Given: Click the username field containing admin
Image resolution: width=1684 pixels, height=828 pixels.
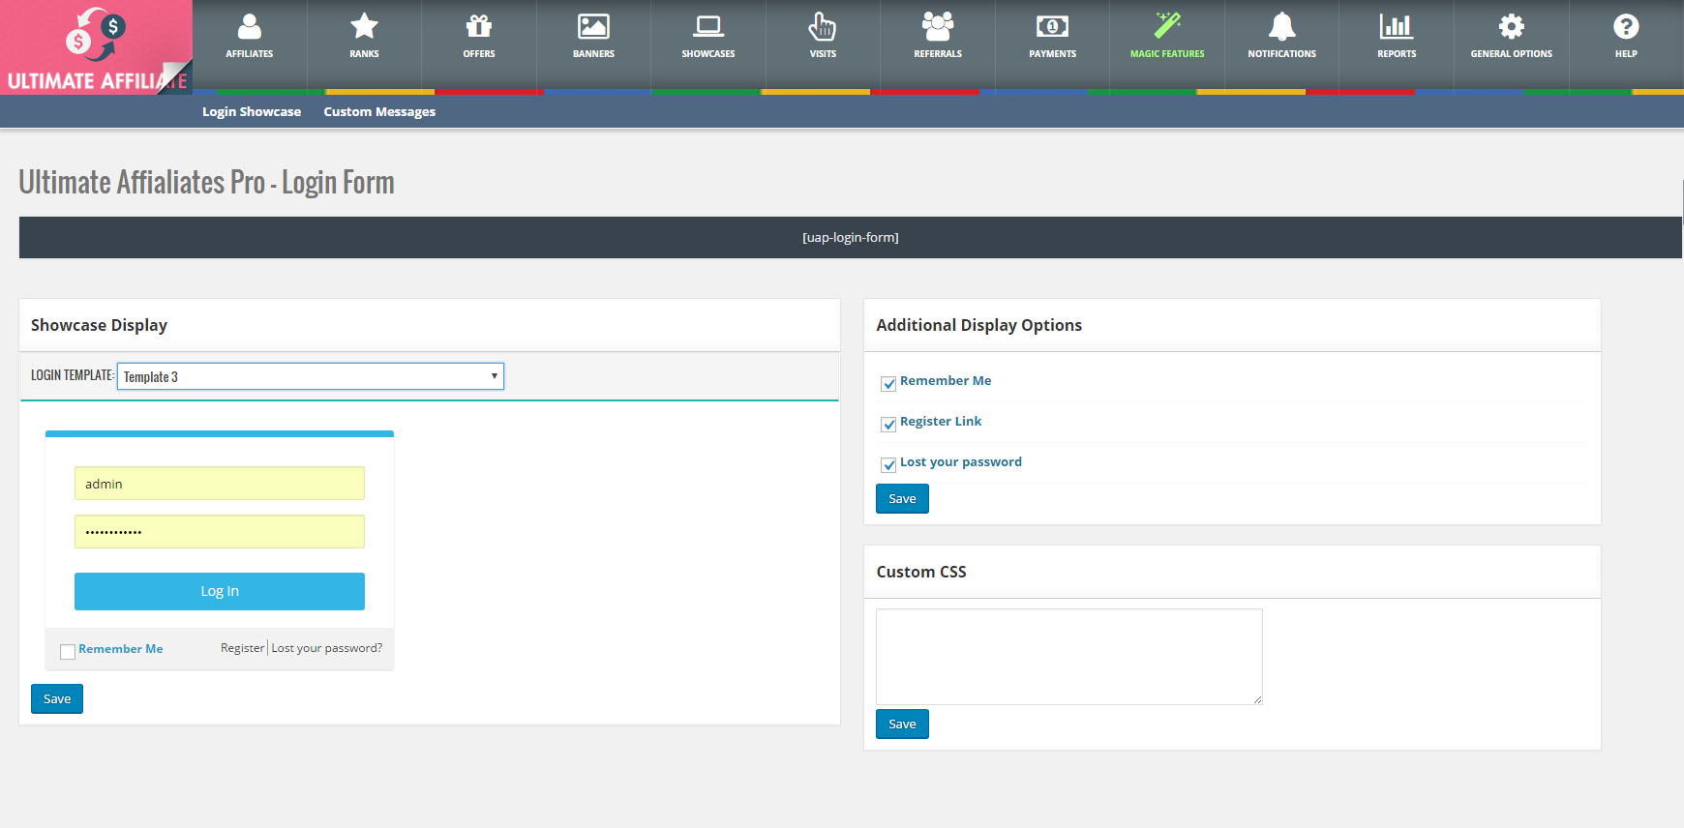Looking at the screenshot, I should coord(220,484).
